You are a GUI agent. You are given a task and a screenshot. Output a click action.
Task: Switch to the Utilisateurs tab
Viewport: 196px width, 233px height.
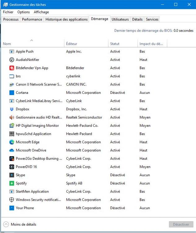[x=120, y=19]
